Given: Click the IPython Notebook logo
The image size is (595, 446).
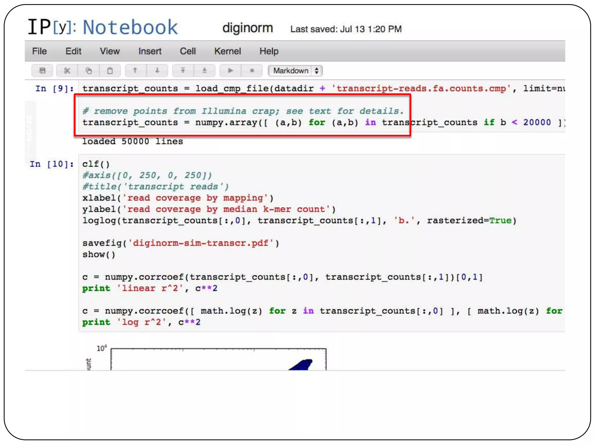Looking at the screenshot, I should [x=103, y=27].
